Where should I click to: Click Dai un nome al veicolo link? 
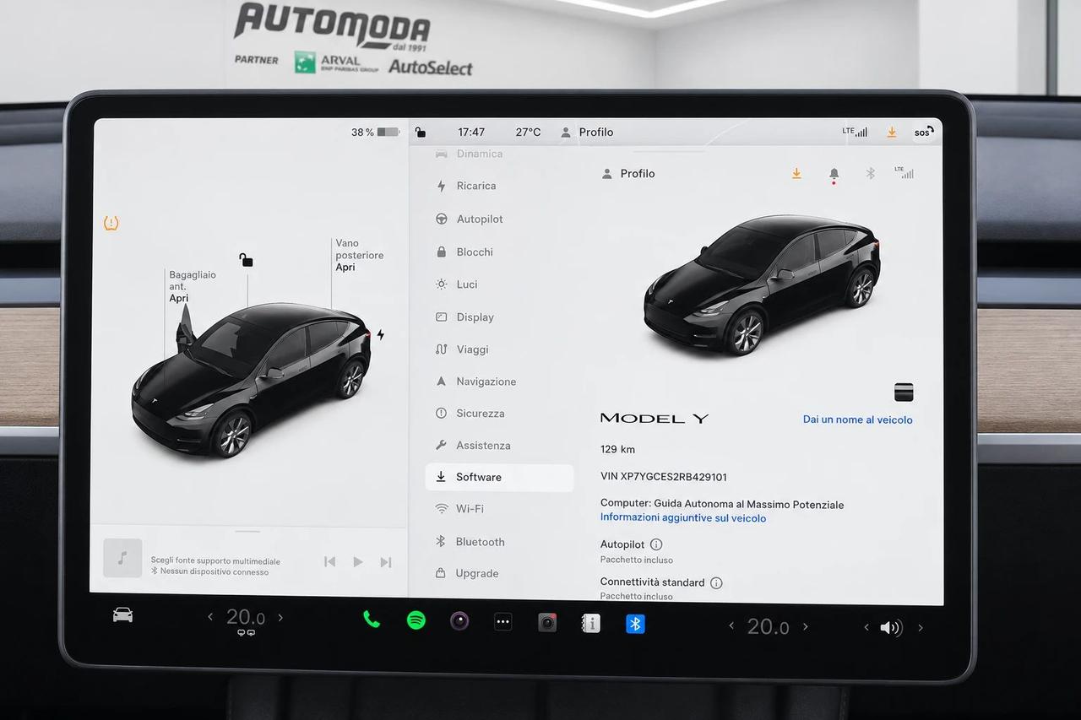(x=857, y=420)
